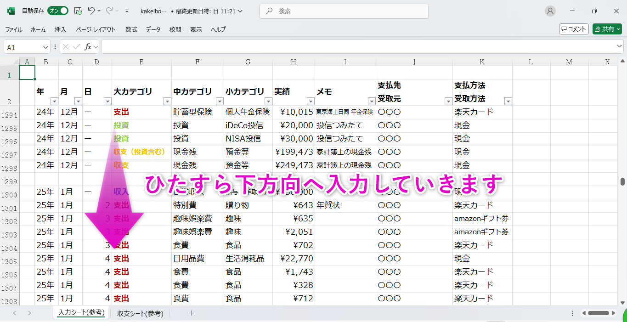Viewport: 627px width, 322px height.
Task: Open the Name Box dropdown arrow
Action: (45, 47)
